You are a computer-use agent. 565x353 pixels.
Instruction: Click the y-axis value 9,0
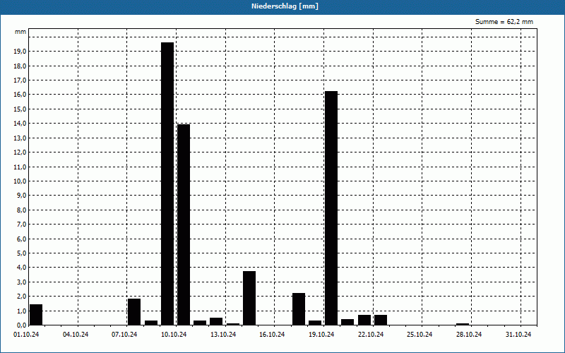pyautogui.click(x=22, y=196)
